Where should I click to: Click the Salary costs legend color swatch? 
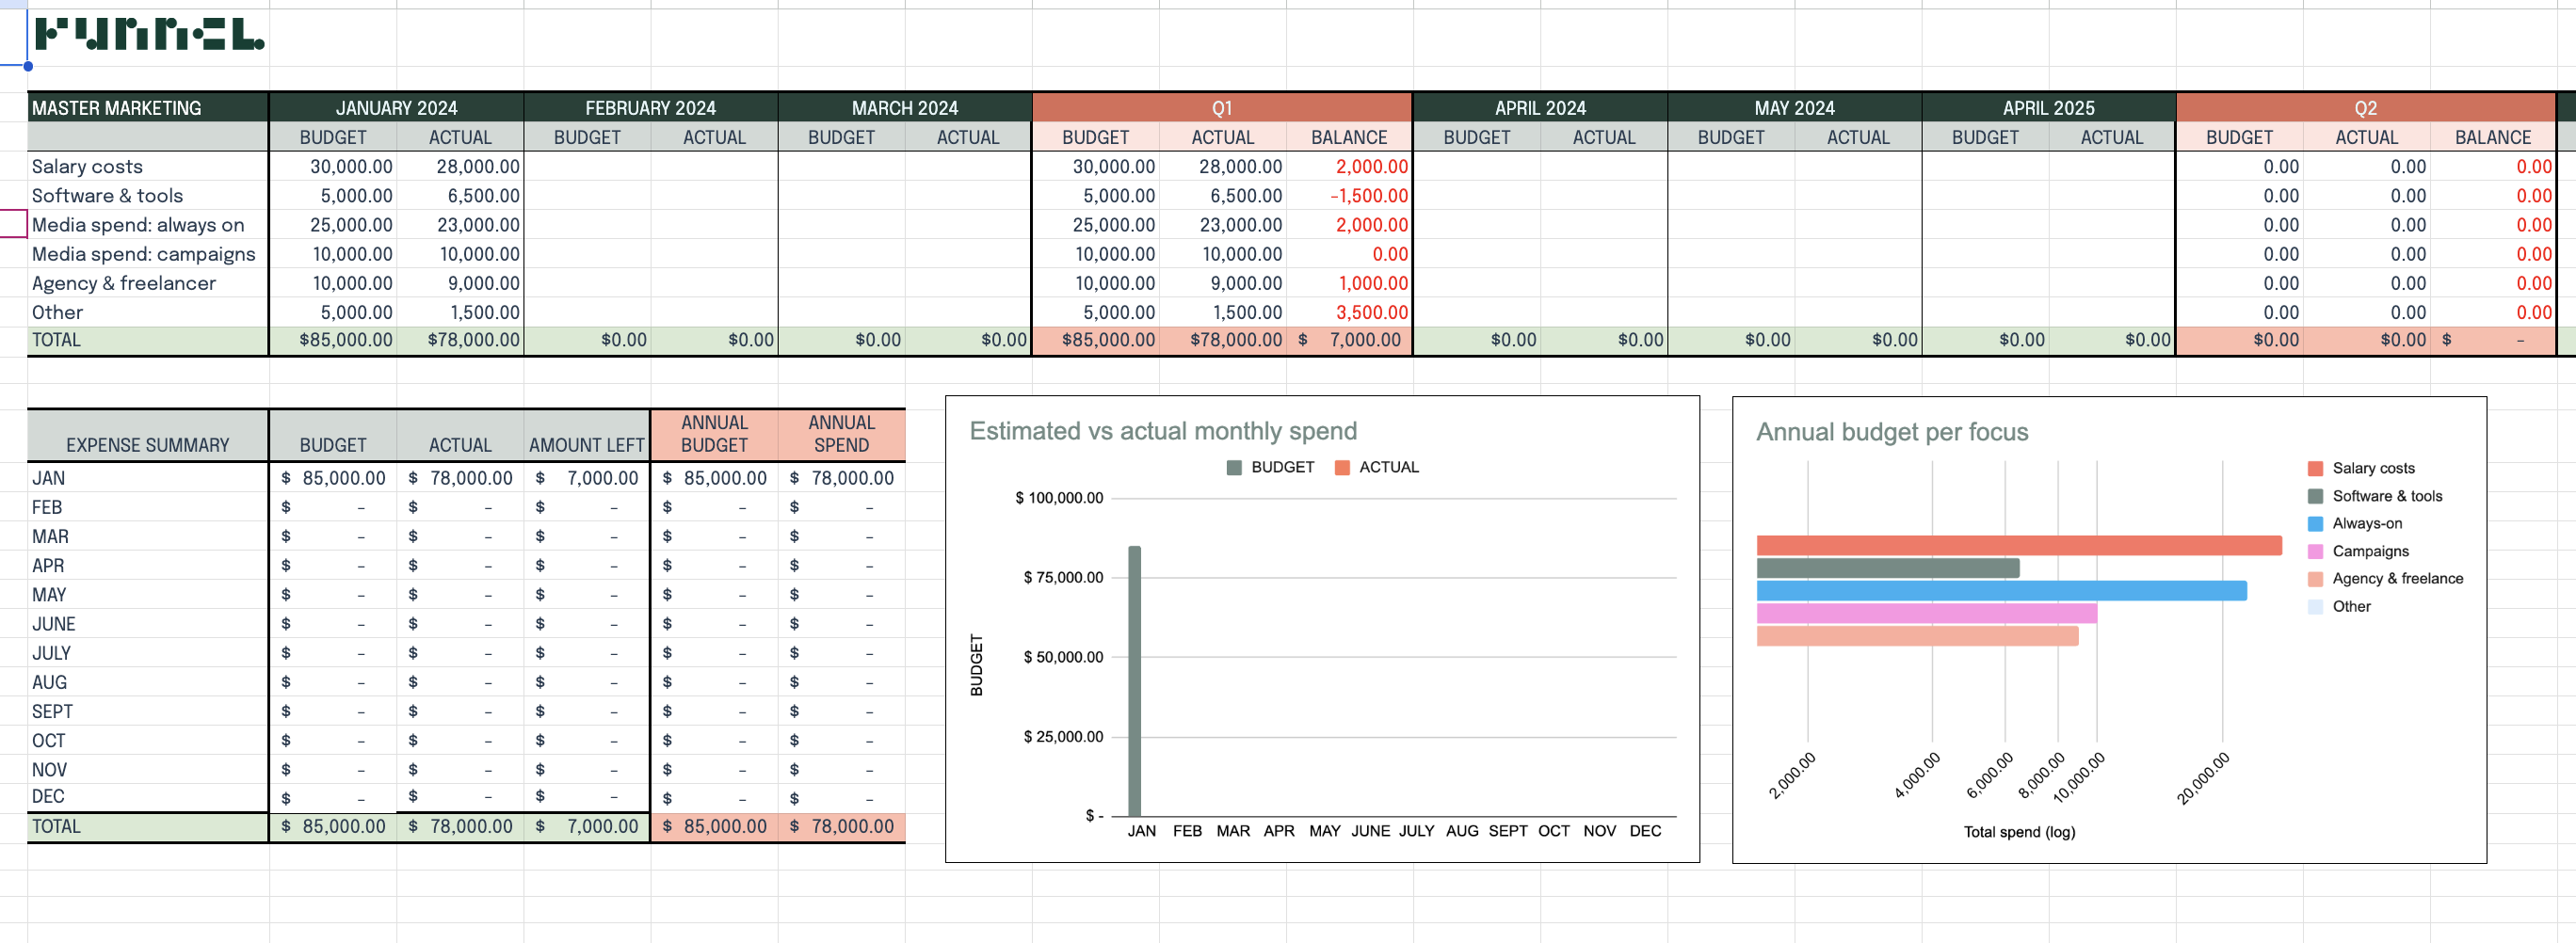coord(2314,469)
